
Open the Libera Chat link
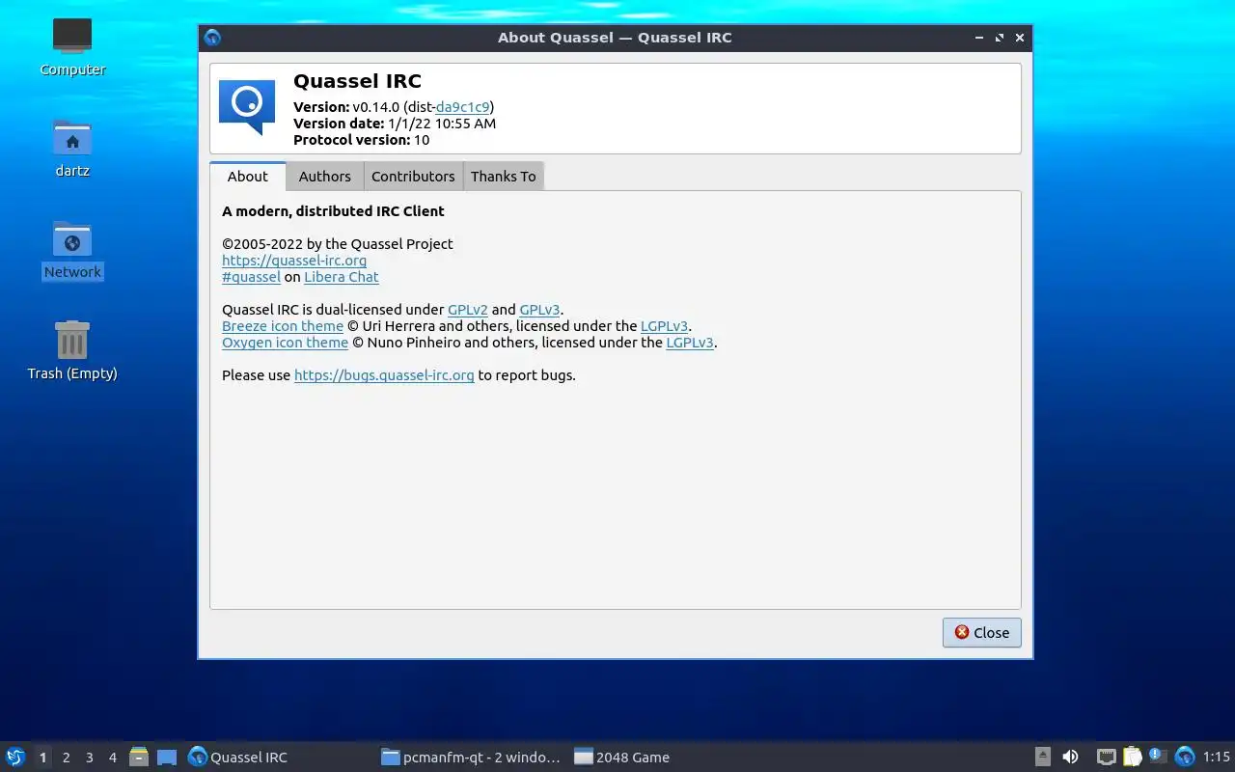coord(342,277)
